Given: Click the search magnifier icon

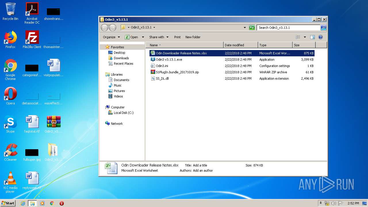Looking at the screenshot, I should coord(323,28).
